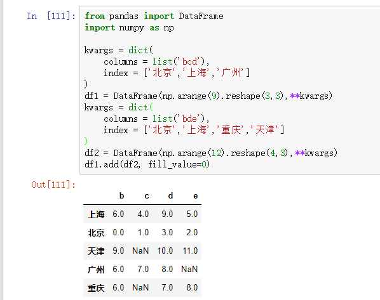Click the 11.0 cell in 天津 row
The width and height of the screenshot is (380, 300).
pyautogui.click(x=190, y=251)
